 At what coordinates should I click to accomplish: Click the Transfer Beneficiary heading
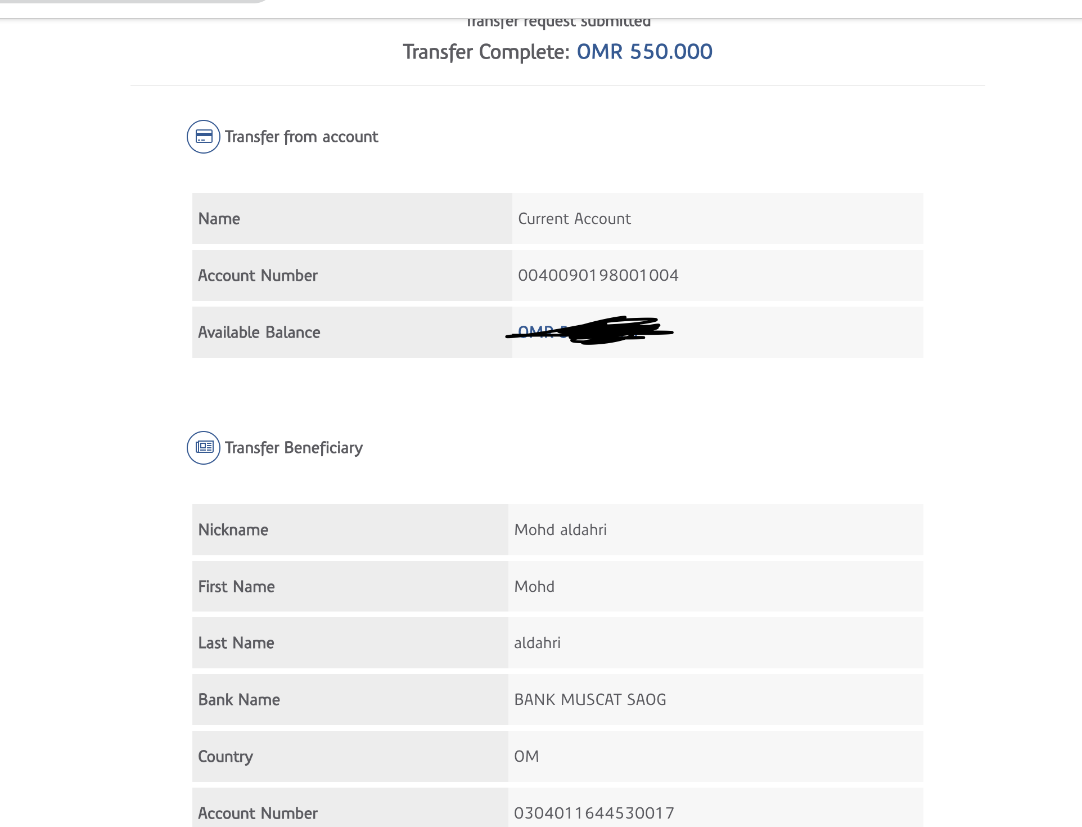pyautogui.click(x=294, y=448)
